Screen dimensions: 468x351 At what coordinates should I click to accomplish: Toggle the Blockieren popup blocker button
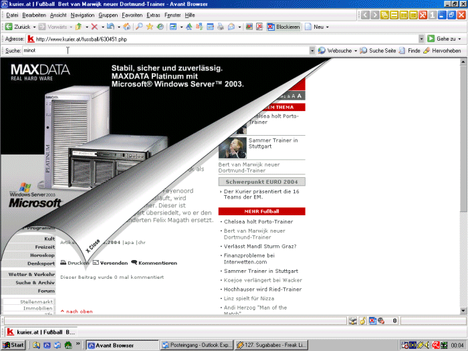pyautogui.click(x=283, y=27)
